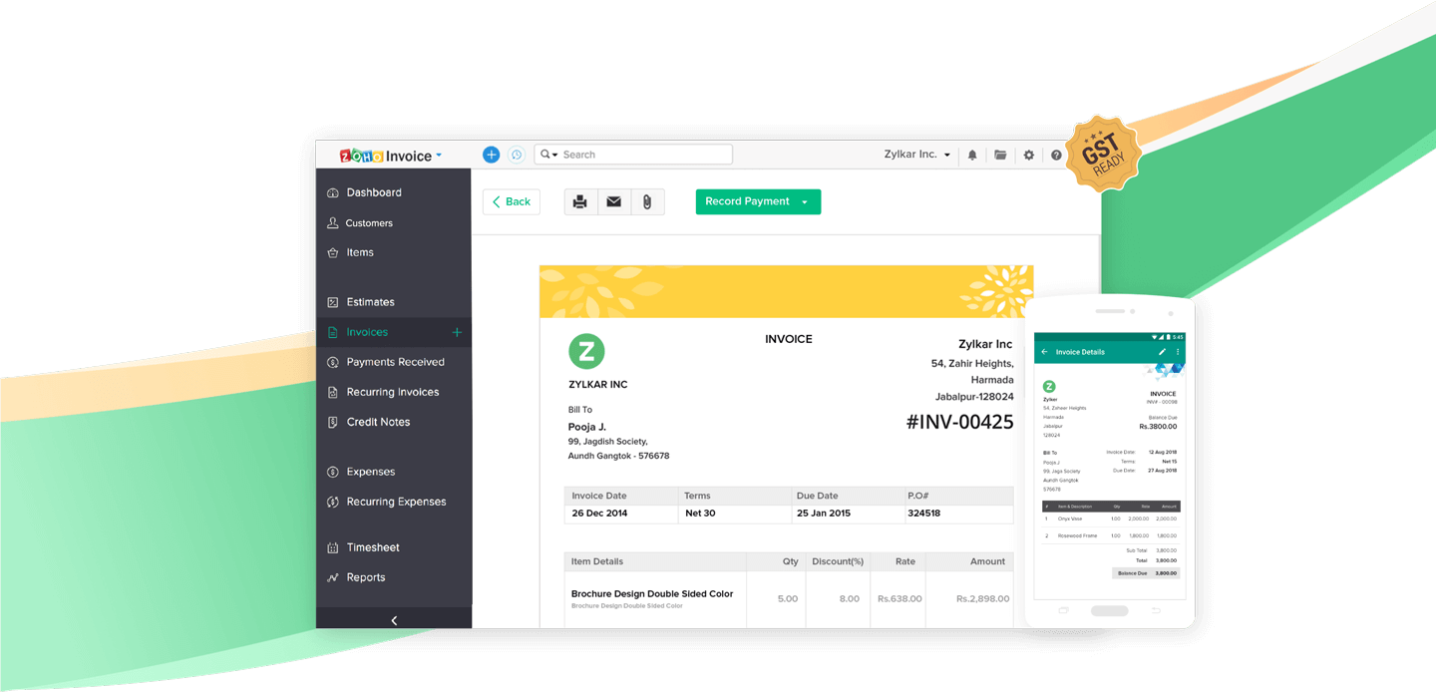
Task: Tap the Invoice Details title on the phone
Action: 1080,352
